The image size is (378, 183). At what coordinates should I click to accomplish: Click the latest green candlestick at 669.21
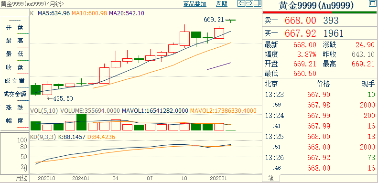(231, 20)
